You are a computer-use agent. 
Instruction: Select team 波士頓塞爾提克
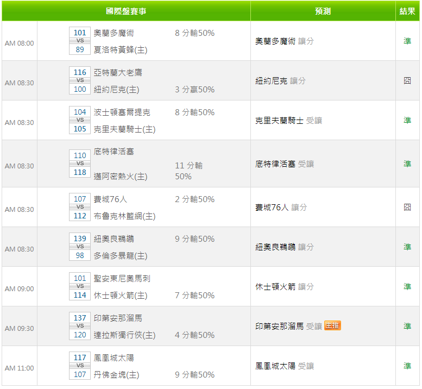tap(122, 112)
